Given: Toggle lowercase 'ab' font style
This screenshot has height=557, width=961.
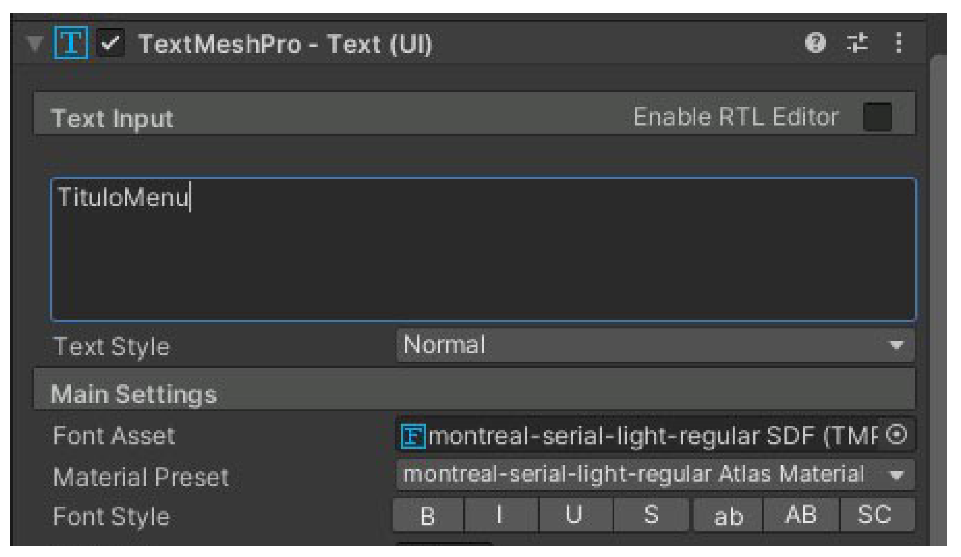Looking at the screenshot, I should (x=728, y=515).
